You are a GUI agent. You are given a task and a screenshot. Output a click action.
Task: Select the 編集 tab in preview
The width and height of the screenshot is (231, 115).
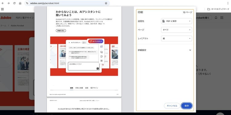pos(71,88)
